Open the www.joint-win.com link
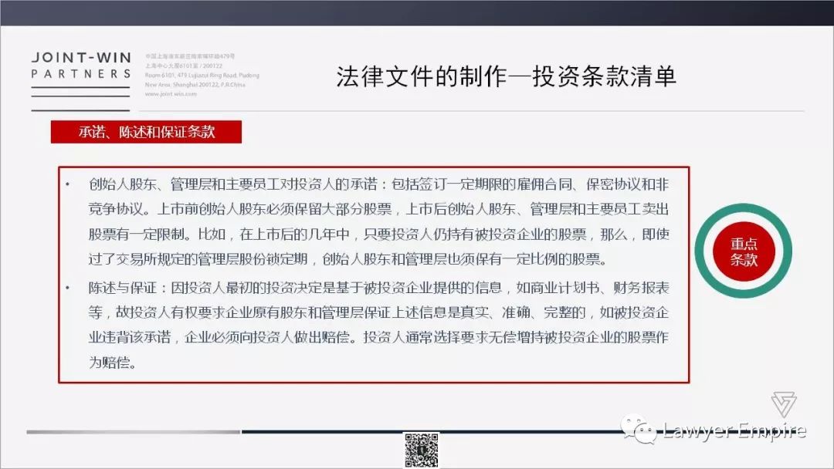834x469 pixels. coord(171,94)
